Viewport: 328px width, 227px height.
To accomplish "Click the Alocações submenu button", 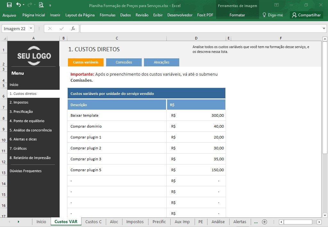I will pyautogui.click(x=162, y=62).
